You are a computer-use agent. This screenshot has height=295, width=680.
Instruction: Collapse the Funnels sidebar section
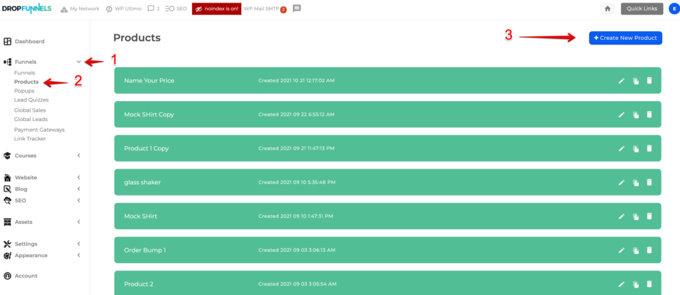pos(78,62)
